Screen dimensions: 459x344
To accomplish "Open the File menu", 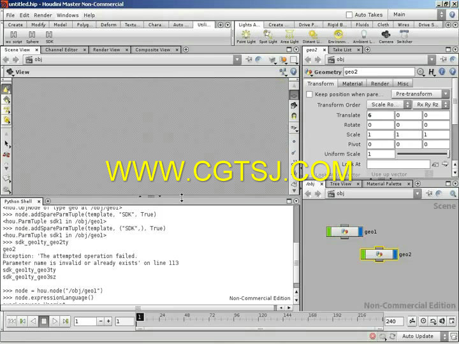I will (x=10, y=15).
